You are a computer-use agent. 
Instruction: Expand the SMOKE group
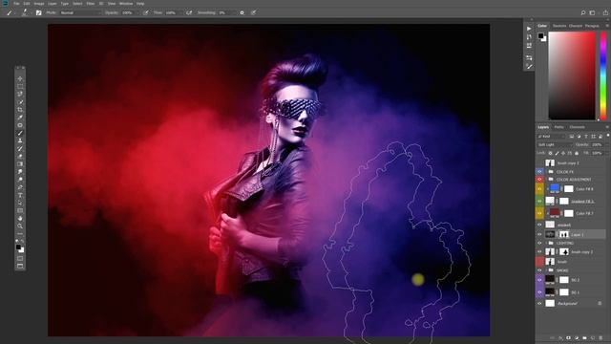545,270
